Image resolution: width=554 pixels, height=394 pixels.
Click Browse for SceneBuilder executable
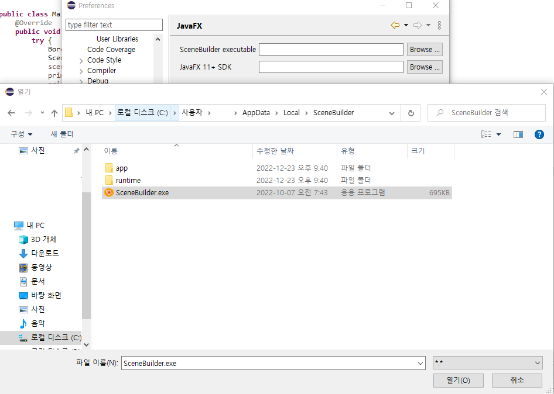[425, 49]
